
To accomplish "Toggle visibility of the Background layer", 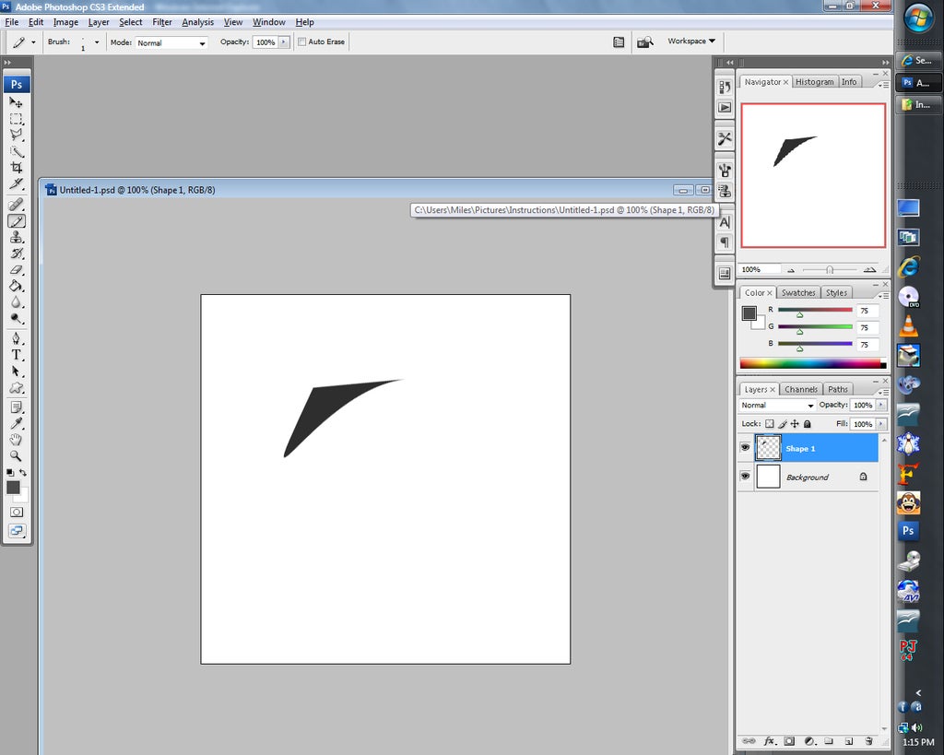I will (746, 477).
